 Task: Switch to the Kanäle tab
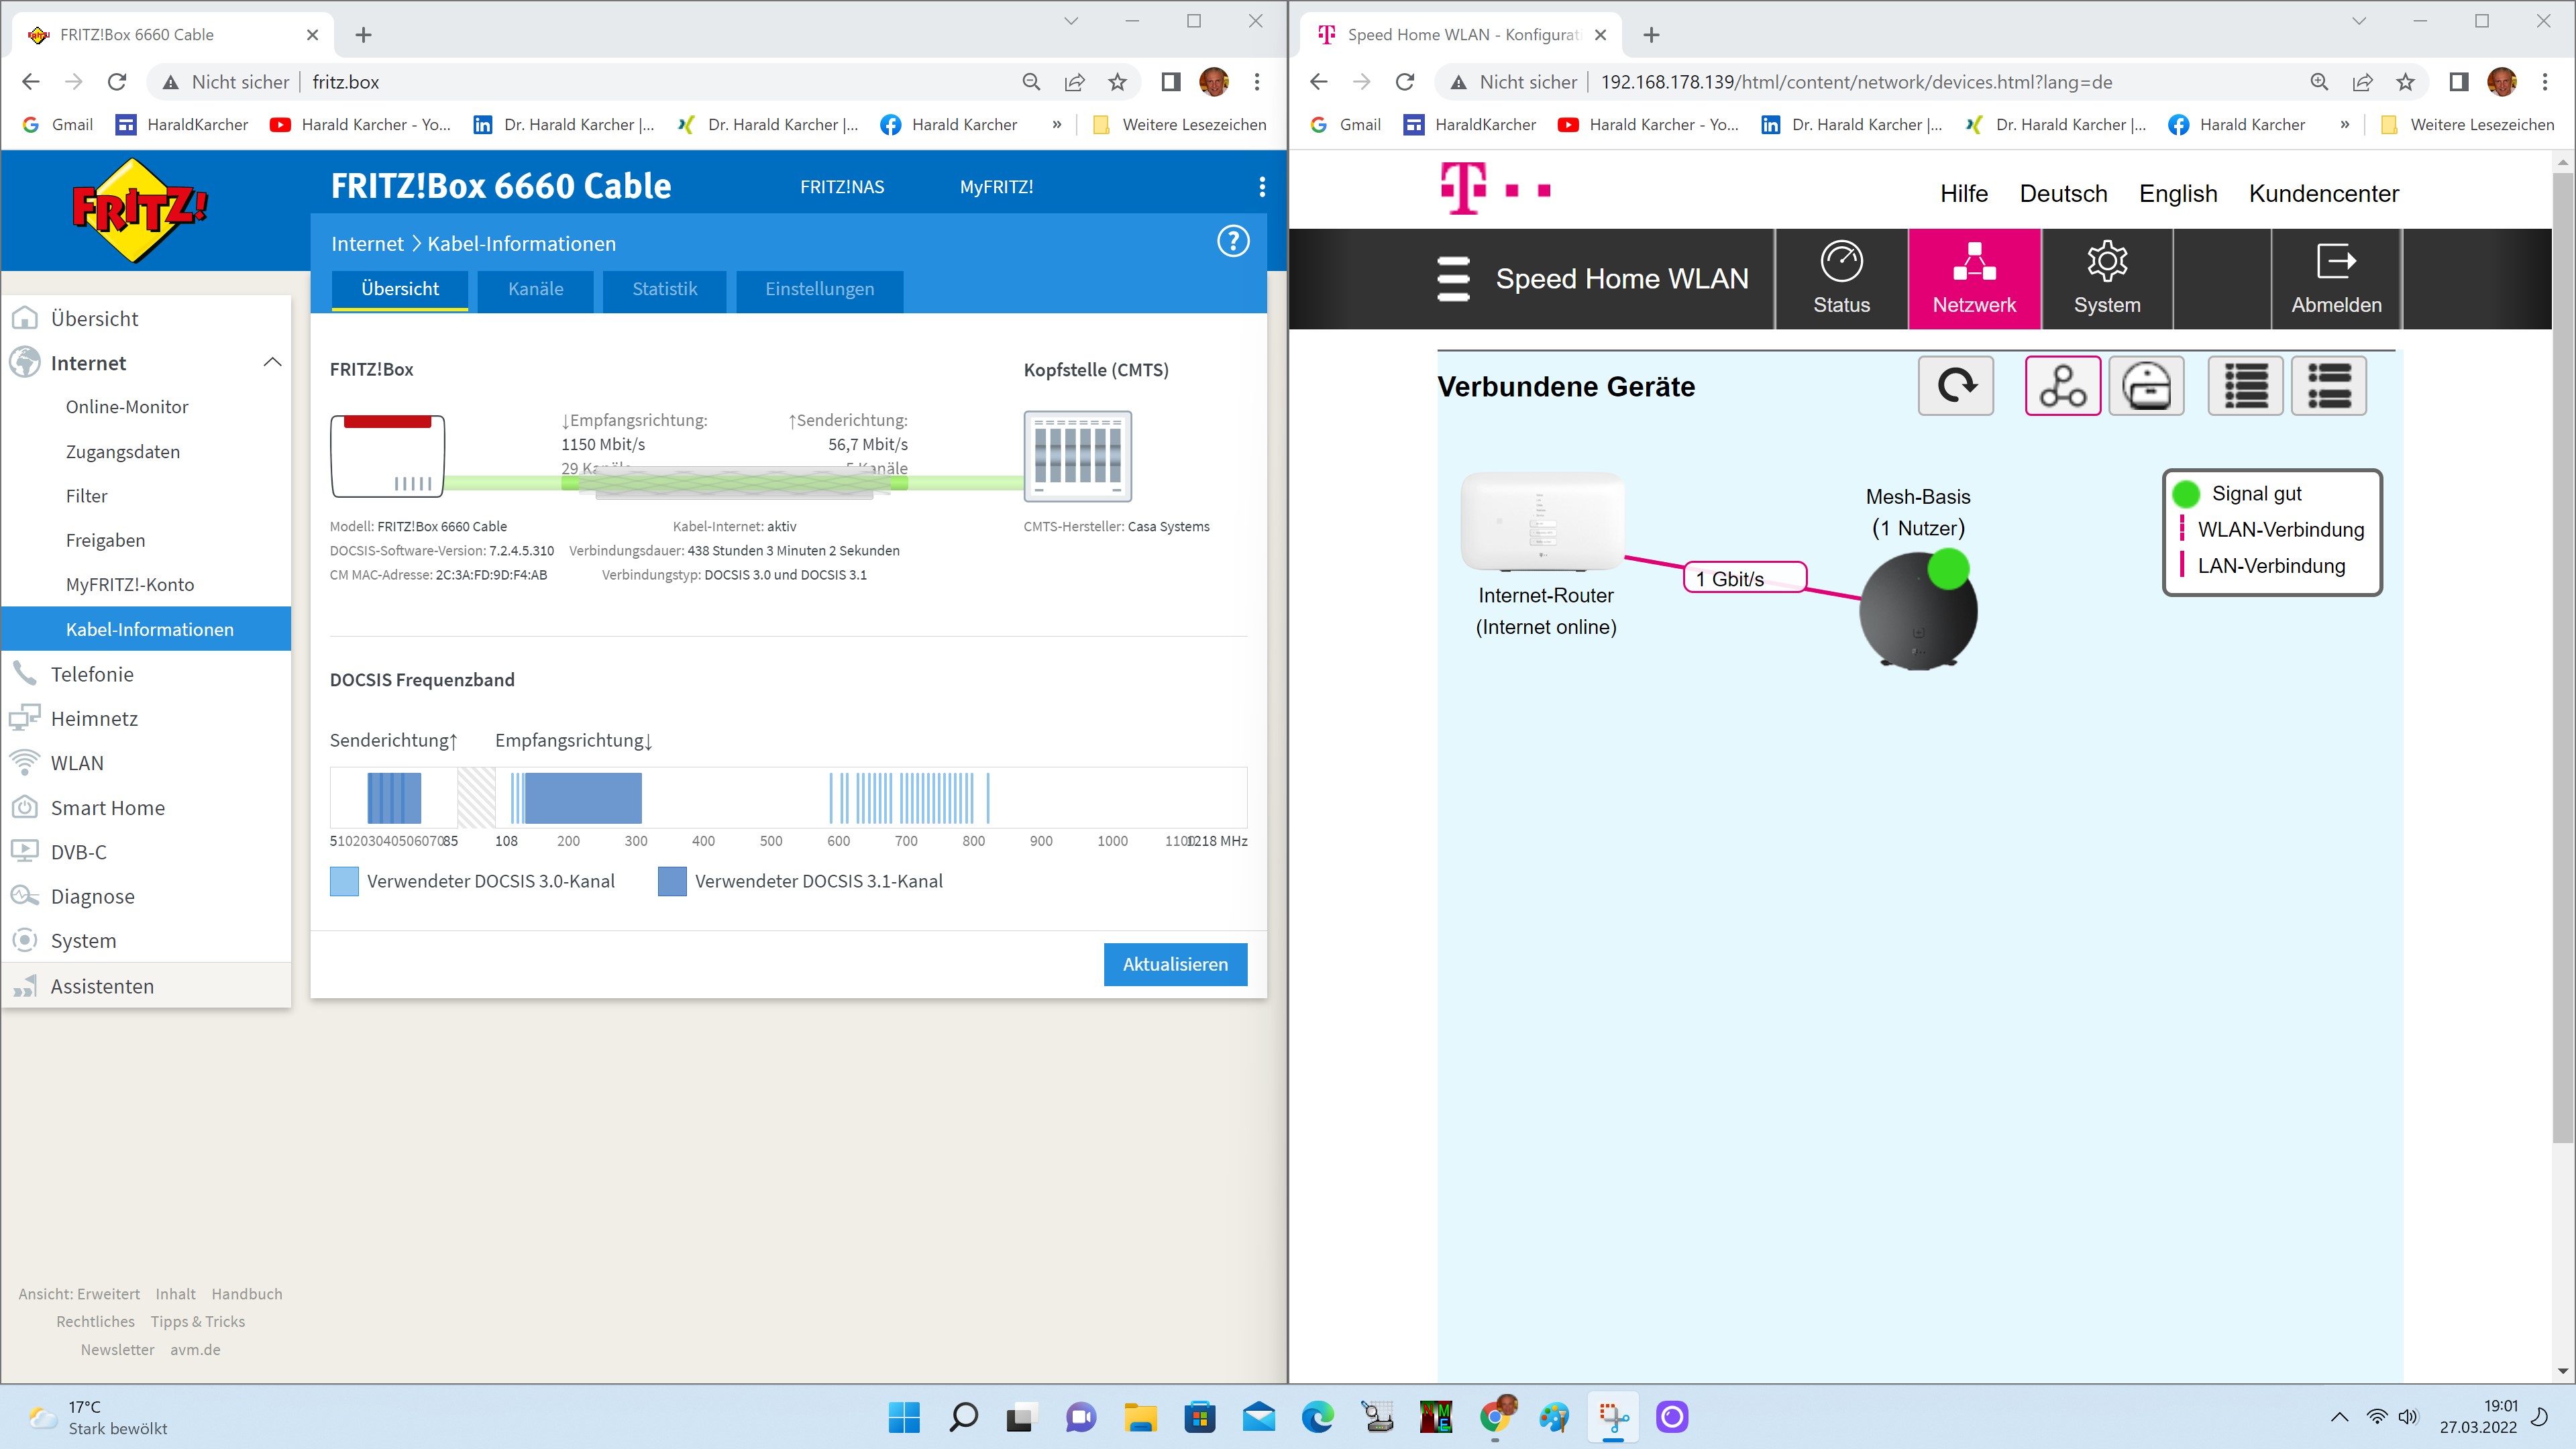tap(535, 289)
